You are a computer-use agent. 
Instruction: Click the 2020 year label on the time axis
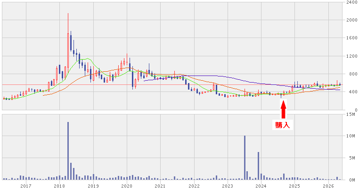[x=127, y=186]
